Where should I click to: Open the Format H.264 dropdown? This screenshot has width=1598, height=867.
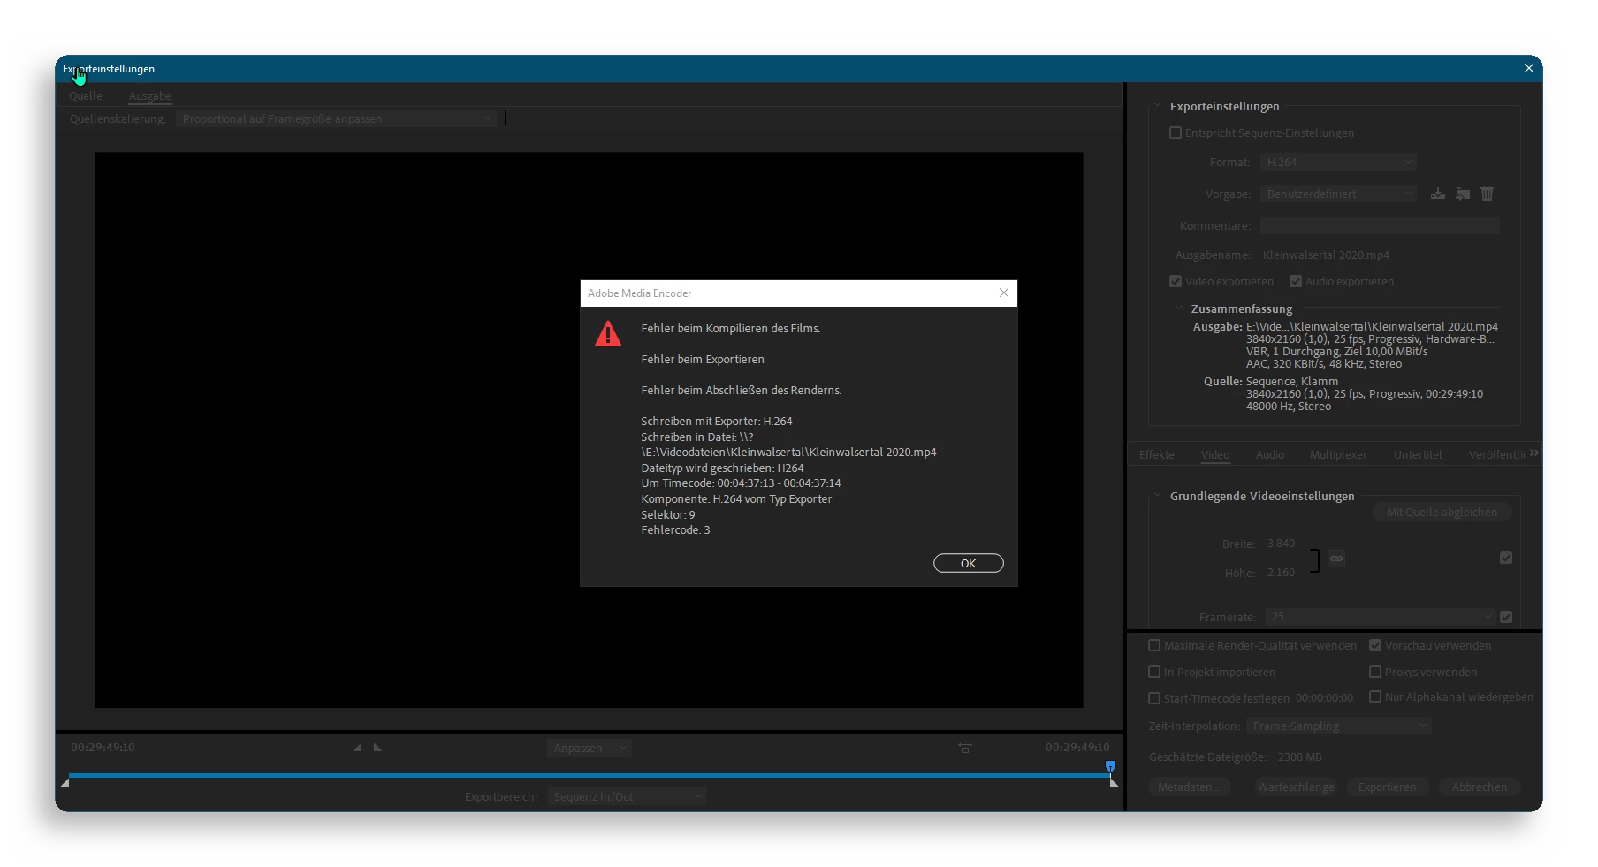click(x=1338, y=162)
